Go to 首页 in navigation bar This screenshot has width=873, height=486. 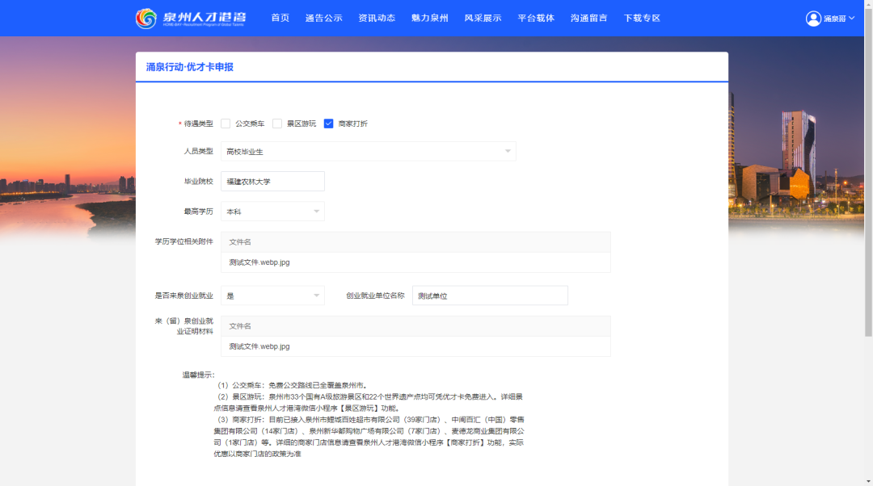tap(280, 18)
